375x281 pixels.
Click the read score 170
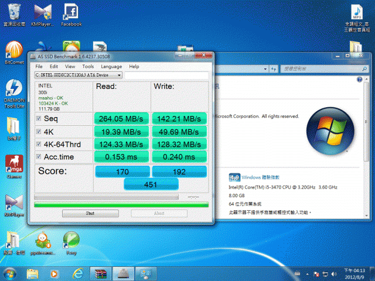(x=122, y=172)
